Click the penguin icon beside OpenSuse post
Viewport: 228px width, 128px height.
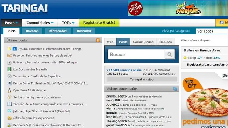9,90
